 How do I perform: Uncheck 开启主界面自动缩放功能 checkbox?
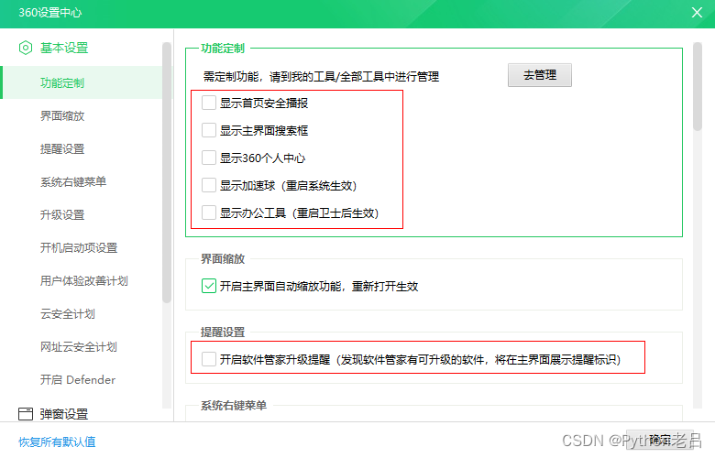pyautogui.click(x=209, y=286)
